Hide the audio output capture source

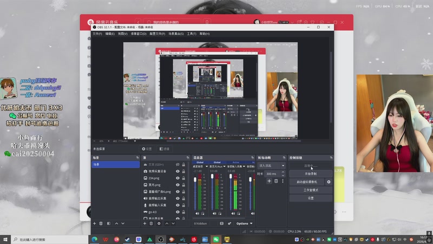pyautogui.click(x=178, y=198)
